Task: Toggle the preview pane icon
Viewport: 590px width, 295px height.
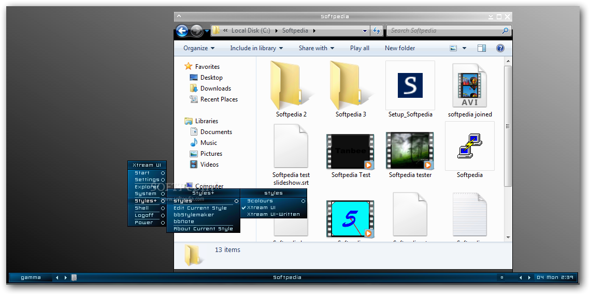Action: 482,48
